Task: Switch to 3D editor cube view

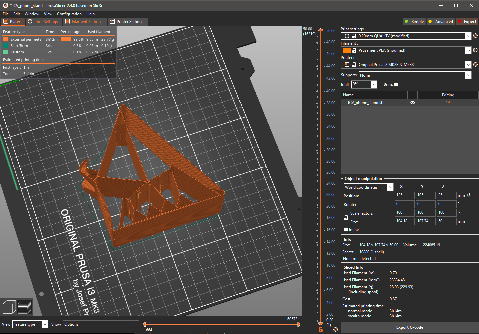Action: [x=9, y=307]
